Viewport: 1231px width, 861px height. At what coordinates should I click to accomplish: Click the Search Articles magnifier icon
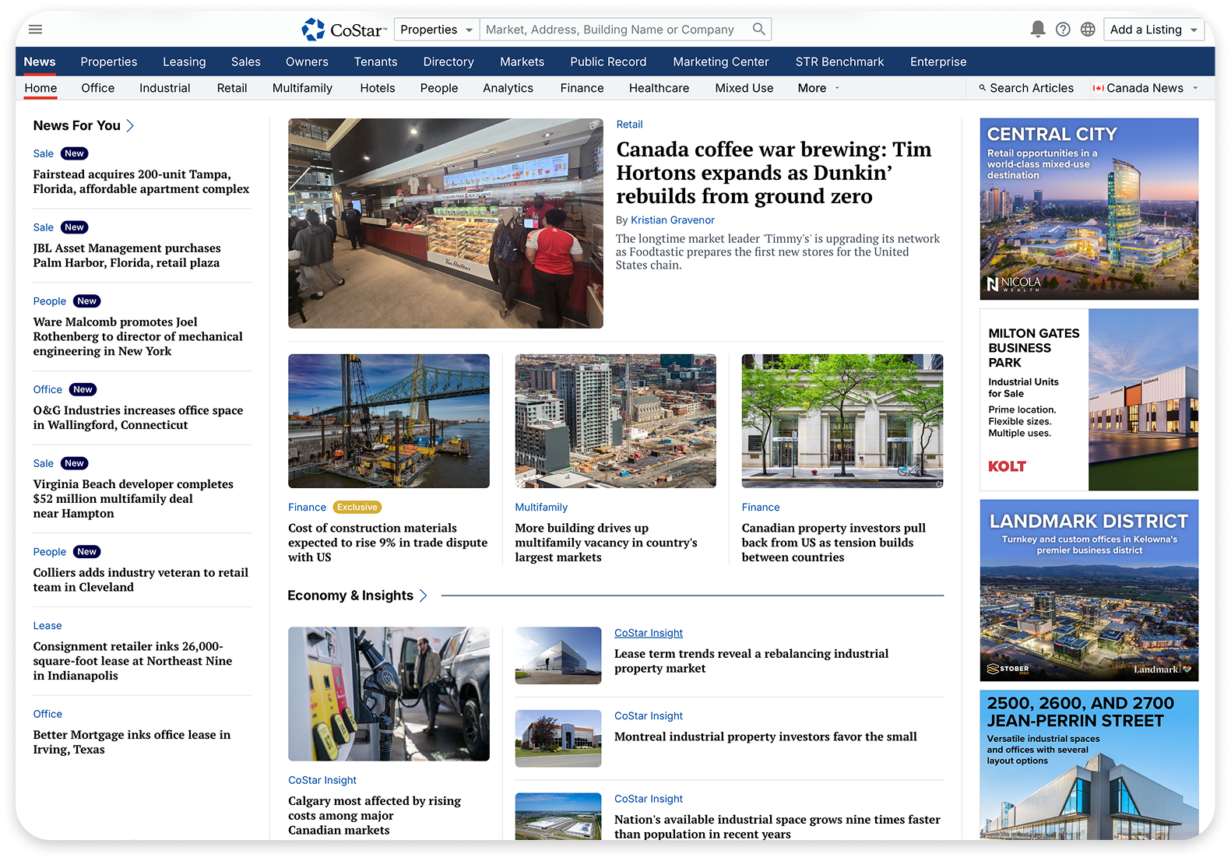pyautogui.click(x=983, y=88)
